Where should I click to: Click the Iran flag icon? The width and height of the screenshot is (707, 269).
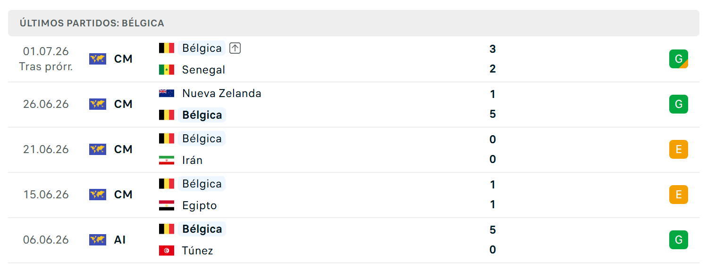(x=167, y=160)
